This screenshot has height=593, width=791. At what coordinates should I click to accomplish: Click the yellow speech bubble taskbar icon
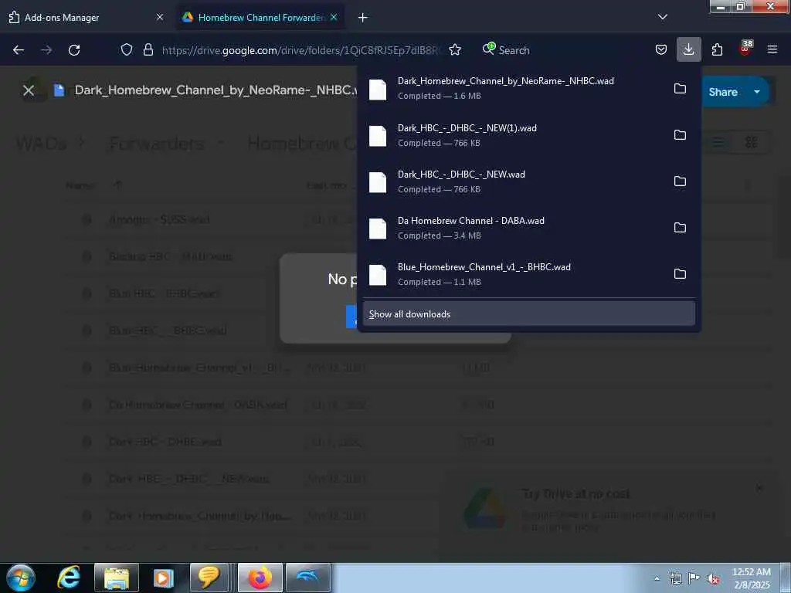pyautogui.click(x=208, y=578)
